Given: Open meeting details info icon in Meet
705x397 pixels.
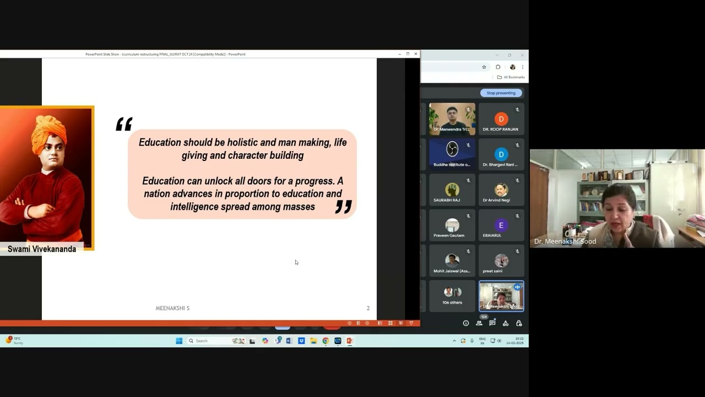Looking at the screenshot, I should point(466,323).
